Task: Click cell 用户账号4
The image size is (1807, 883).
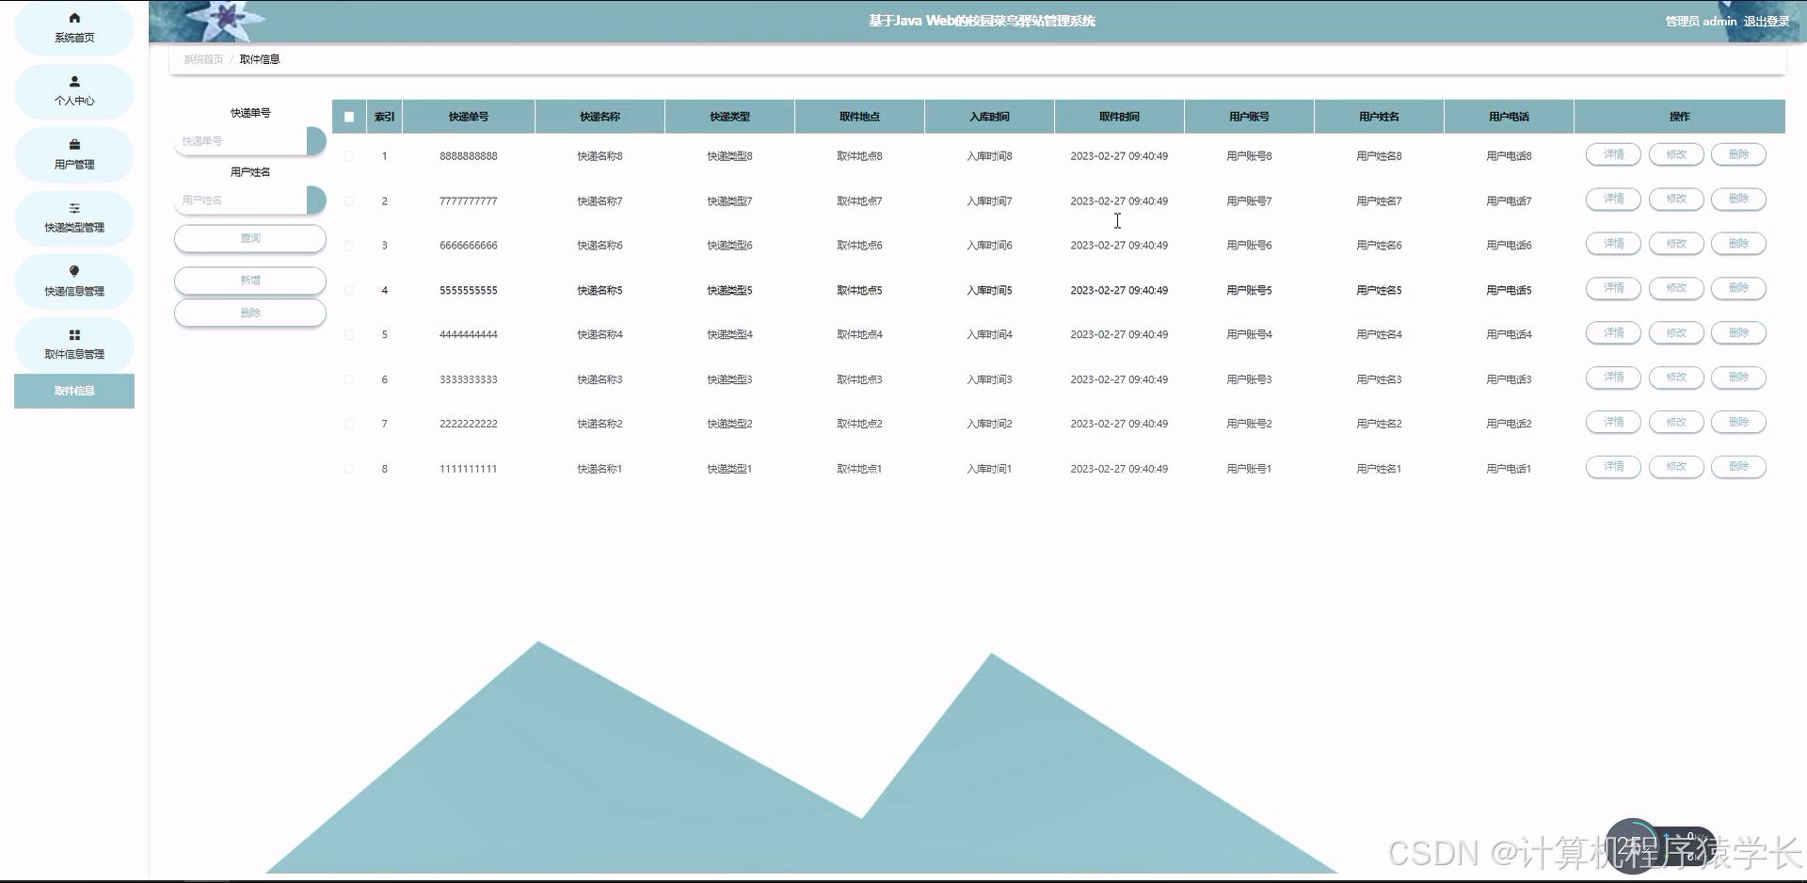Action: [1249, 335]
